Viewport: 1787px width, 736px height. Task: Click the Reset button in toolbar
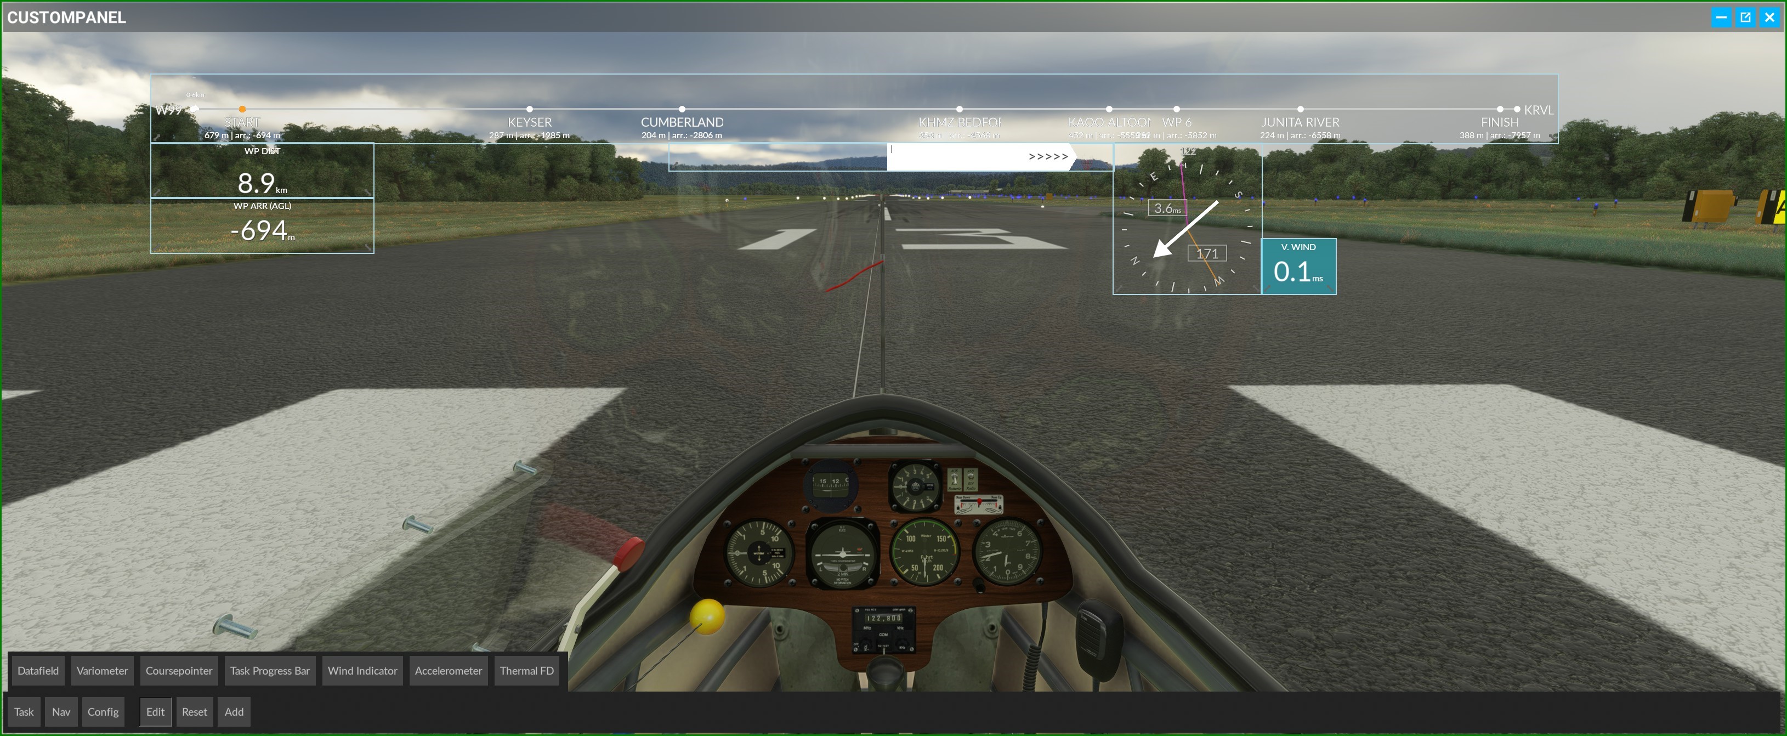194,711
